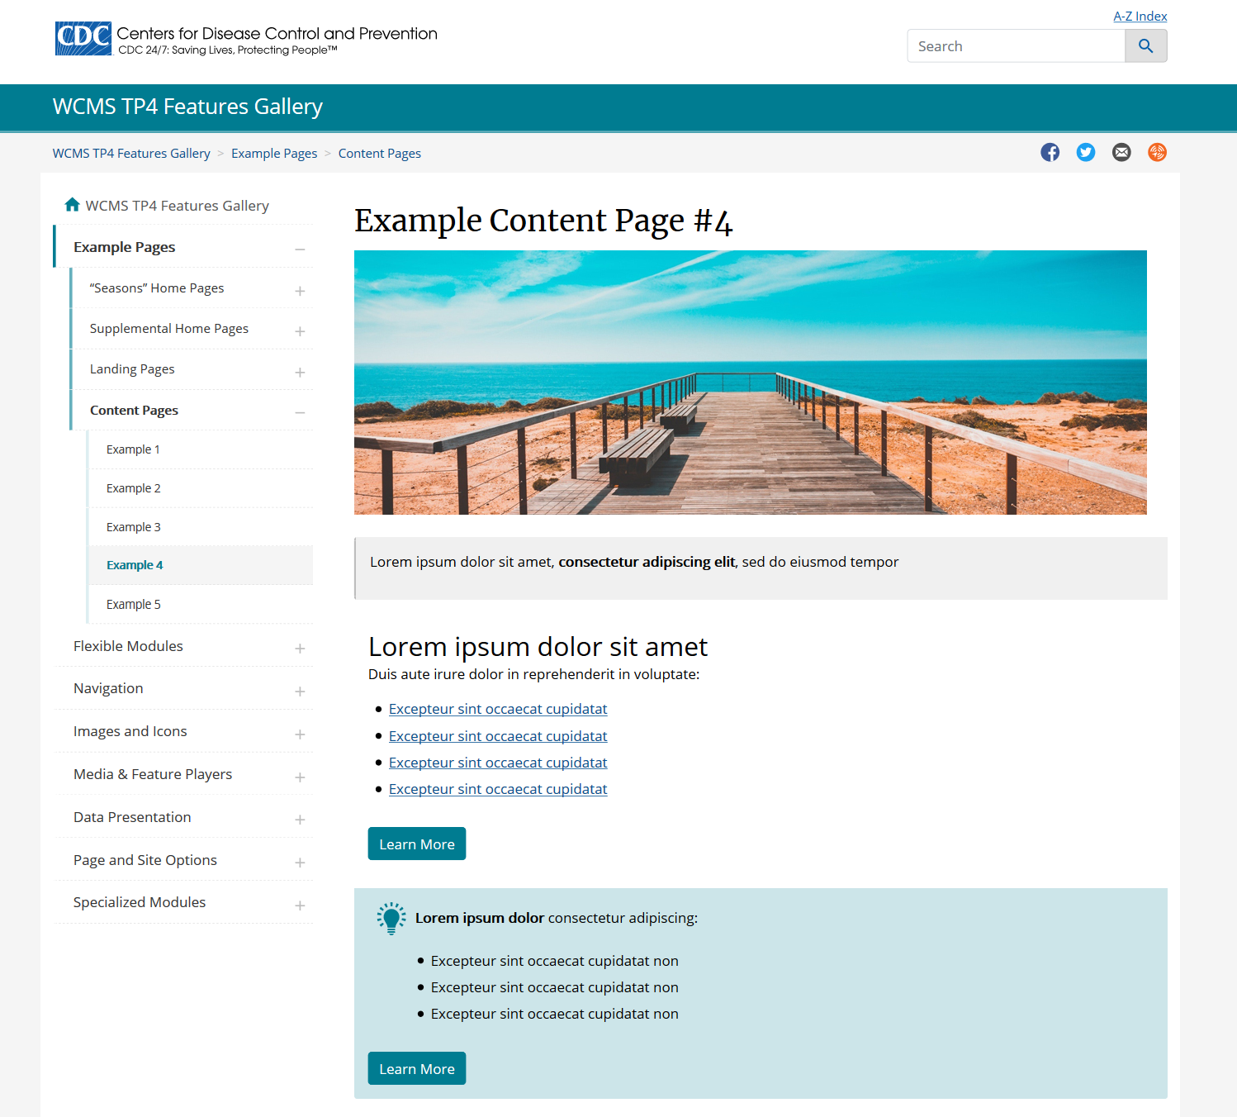Click the Content Pages breadcrumb link
Screen dimensions: 1237x1117
coord(379,154)
